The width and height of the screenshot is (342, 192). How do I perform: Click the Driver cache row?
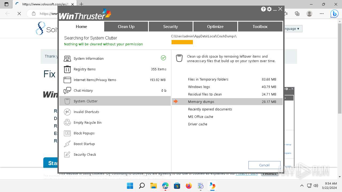point(227,124)
